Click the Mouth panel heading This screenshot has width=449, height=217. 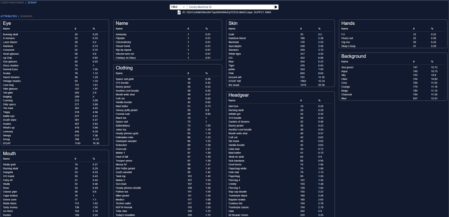tap(9, 154)
